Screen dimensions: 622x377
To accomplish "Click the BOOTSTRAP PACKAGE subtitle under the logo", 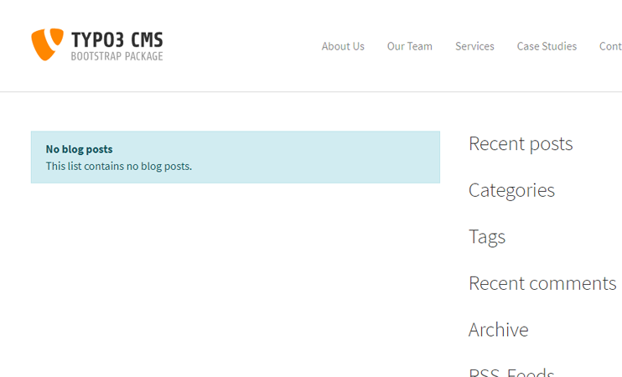I will [x=117, y=56].
